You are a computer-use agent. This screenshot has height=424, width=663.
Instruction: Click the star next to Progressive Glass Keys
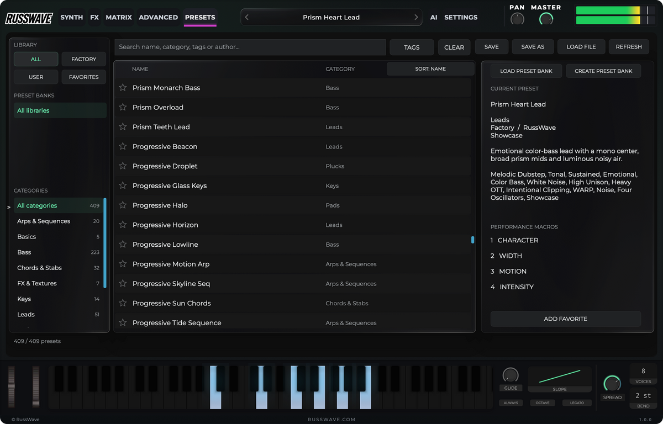(x=123, y=185)
